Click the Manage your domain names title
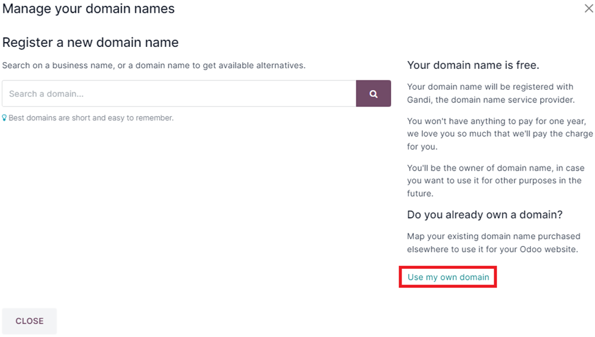Viewport: 595px width, 337px height. pyautogui.click(x=88, y=9)
